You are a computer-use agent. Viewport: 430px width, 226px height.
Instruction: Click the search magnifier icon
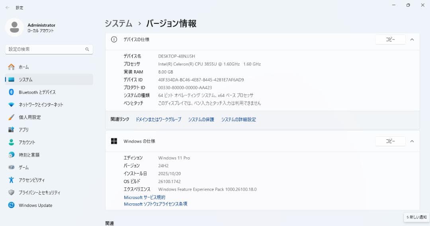[x=87, y=49]
